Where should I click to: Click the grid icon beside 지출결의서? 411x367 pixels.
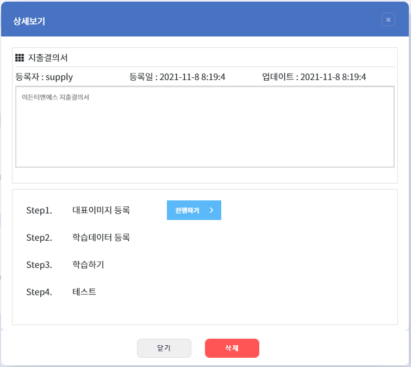pyautogui.click(x=20, y=58)
